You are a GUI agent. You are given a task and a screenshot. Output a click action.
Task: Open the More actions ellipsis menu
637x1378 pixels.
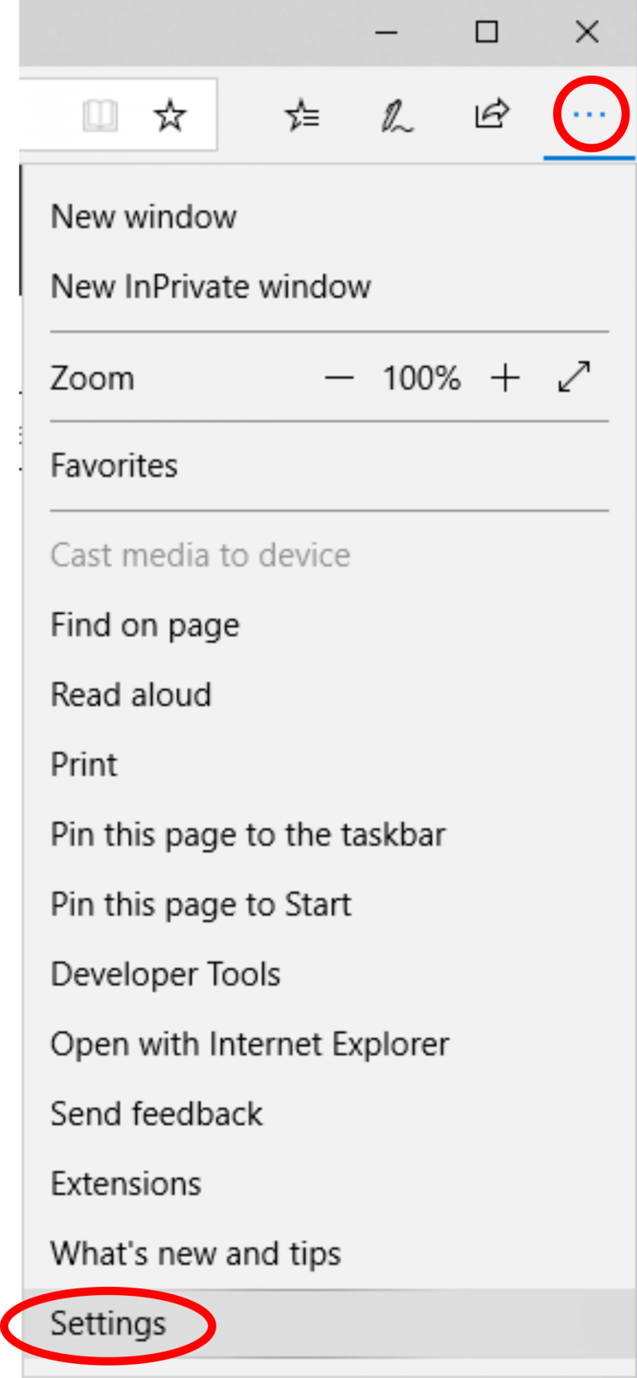588,114
